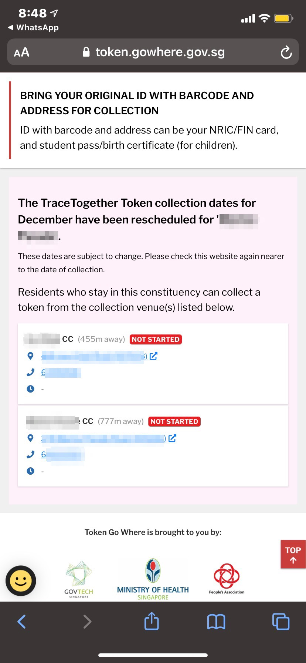Open external link icon for 455m venue
306x663 pixels.
[154, 356]
